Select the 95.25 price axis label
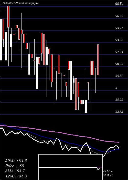Screen dimensions: 128x180 (x=119, y=28)
